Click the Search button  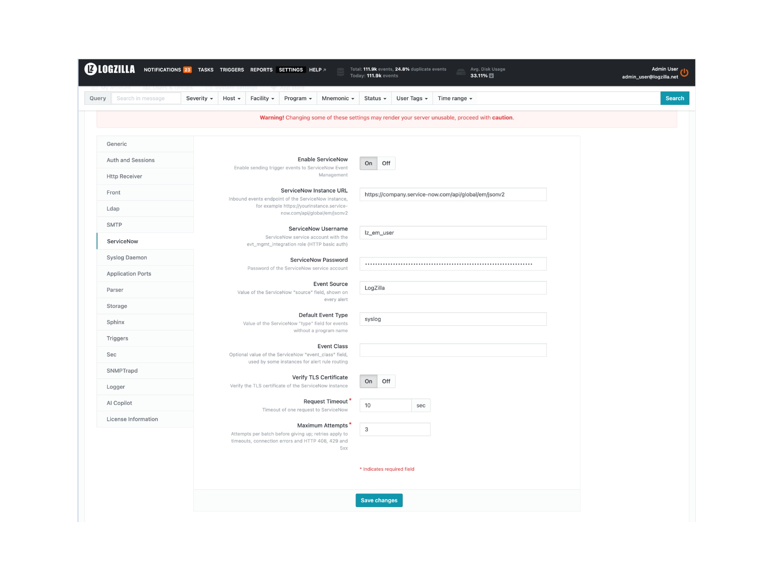(x=675, y=98)
